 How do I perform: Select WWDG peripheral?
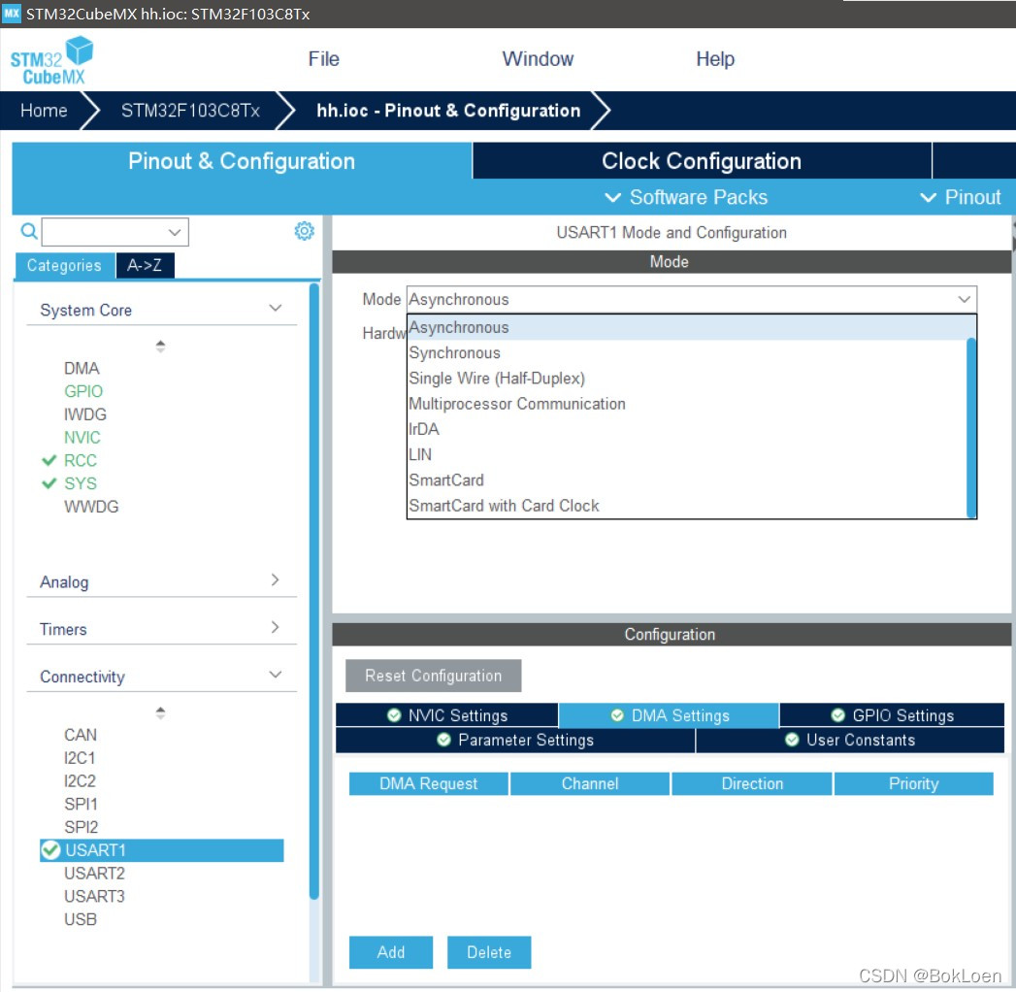[91, 507]
